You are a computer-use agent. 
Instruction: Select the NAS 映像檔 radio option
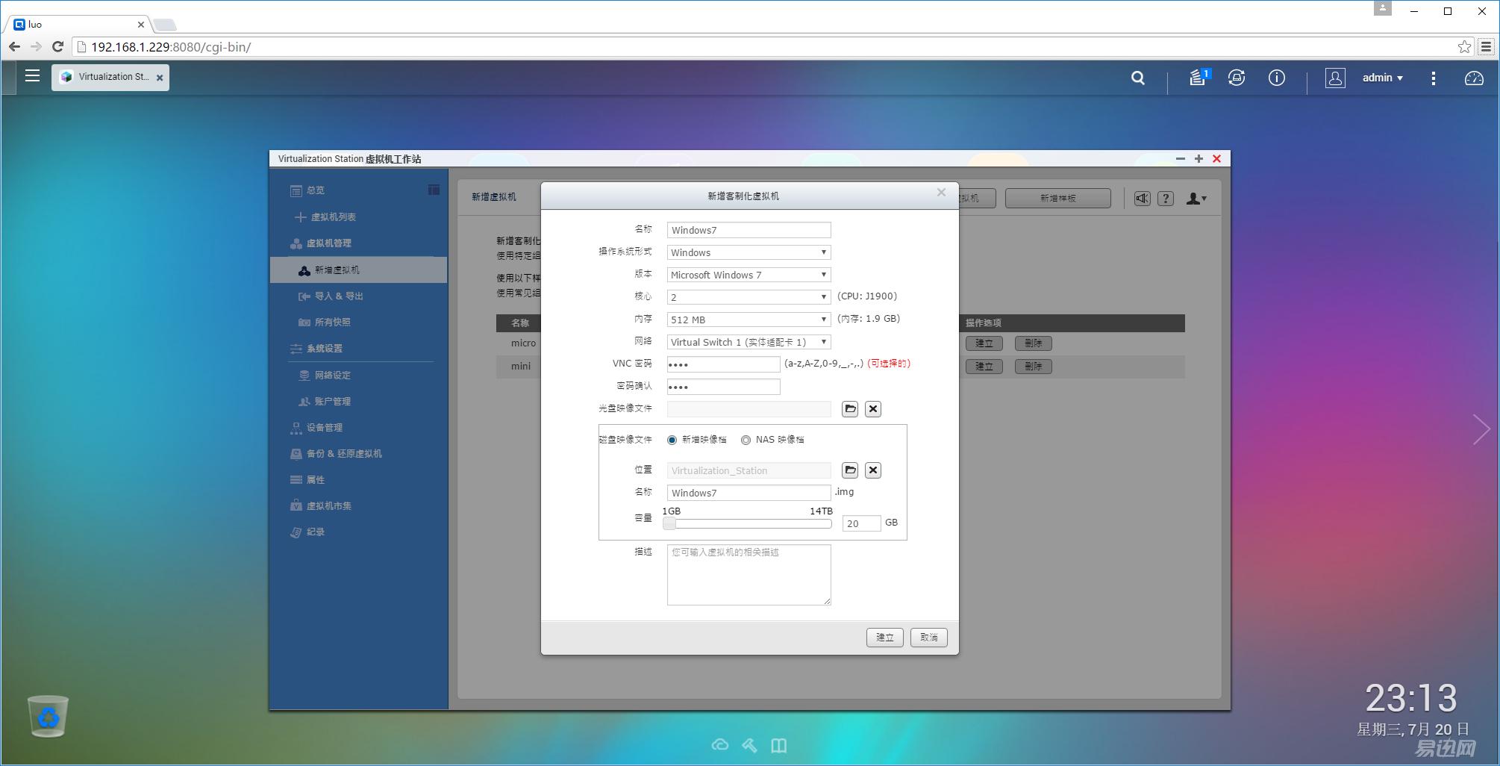pyautogui.click(x=746, y=440)
